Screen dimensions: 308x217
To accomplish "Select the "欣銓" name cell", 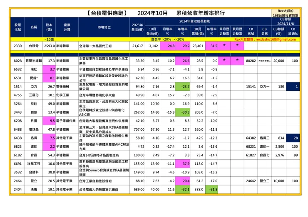I will pyautogui.click(x=34, y=104).
